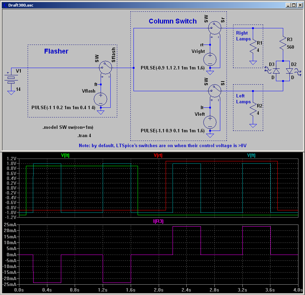Click the Right Lamps label
305x295 pixels.
click(243, 36)
